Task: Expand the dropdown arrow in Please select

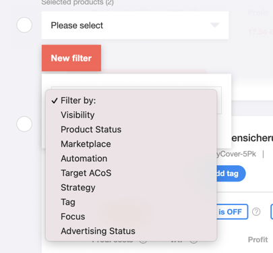Action: (x=215, y=25)
